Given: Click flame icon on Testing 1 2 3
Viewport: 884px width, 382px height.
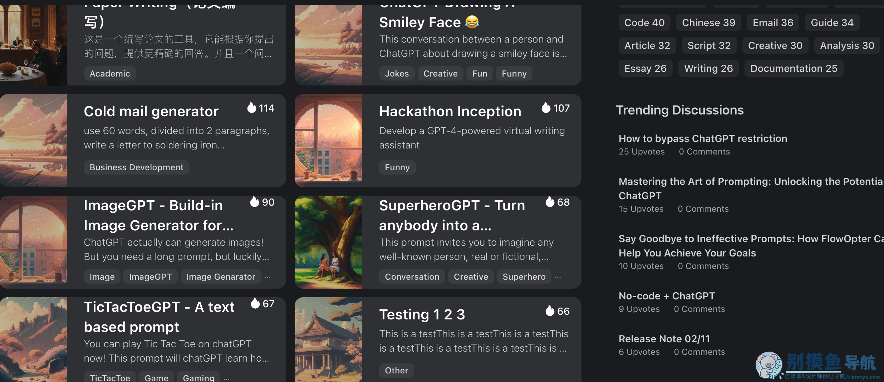Looking at the screenshot, I should (550, 311).
